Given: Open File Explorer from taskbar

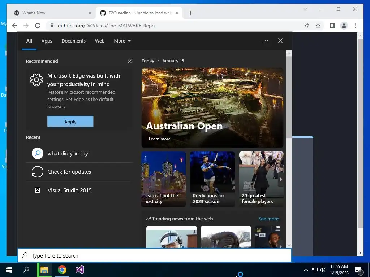Looking at the screenshot, I should click(x=44, y=270).
